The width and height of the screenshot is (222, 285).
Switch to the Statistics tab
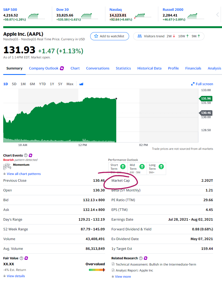pyautogui.click(x=123, y=68)
